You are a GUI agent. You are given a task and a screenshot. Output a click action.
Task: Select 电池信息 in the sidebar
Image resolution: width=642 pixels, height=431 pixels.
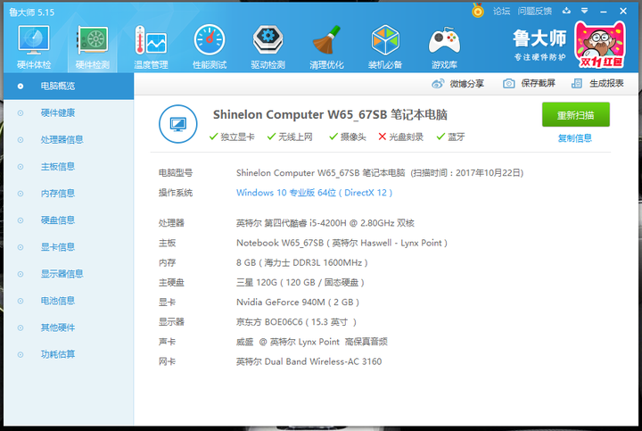coord(69,301)
